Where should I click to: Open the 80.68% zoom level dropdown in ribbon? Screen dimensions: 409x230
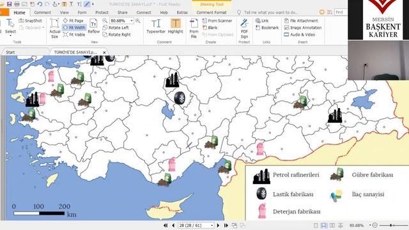[x=132, y=20]
